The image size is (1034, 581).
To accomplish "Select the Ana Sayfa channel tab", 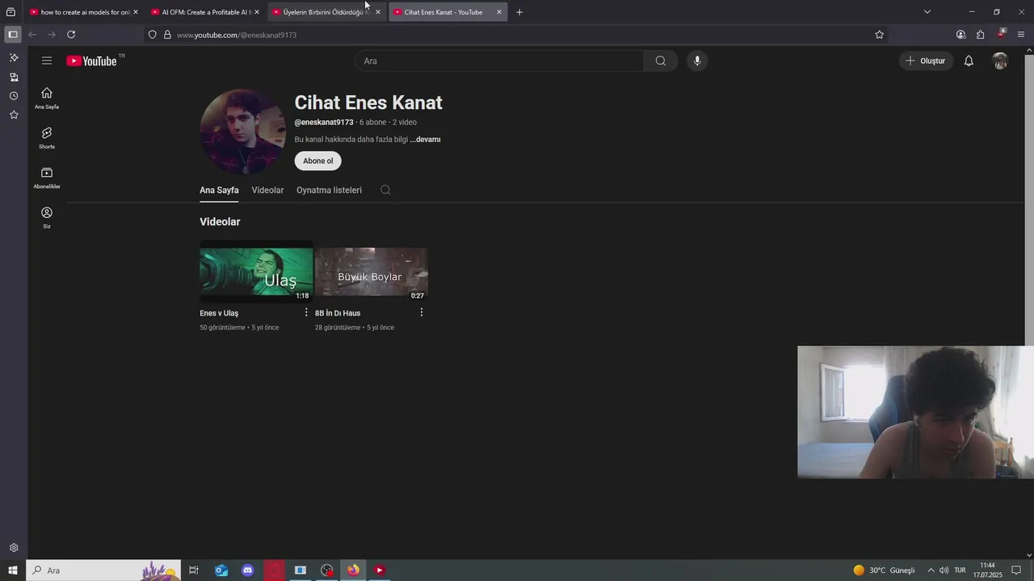I will 219,190.
